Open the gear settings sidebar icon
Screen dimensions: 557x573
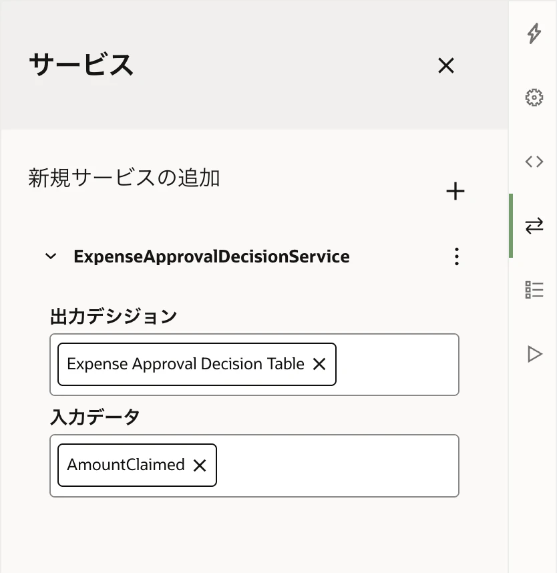point(534,98)
